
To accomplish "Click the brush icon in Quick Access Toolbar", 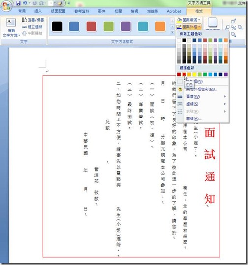I will coord(61,3).
